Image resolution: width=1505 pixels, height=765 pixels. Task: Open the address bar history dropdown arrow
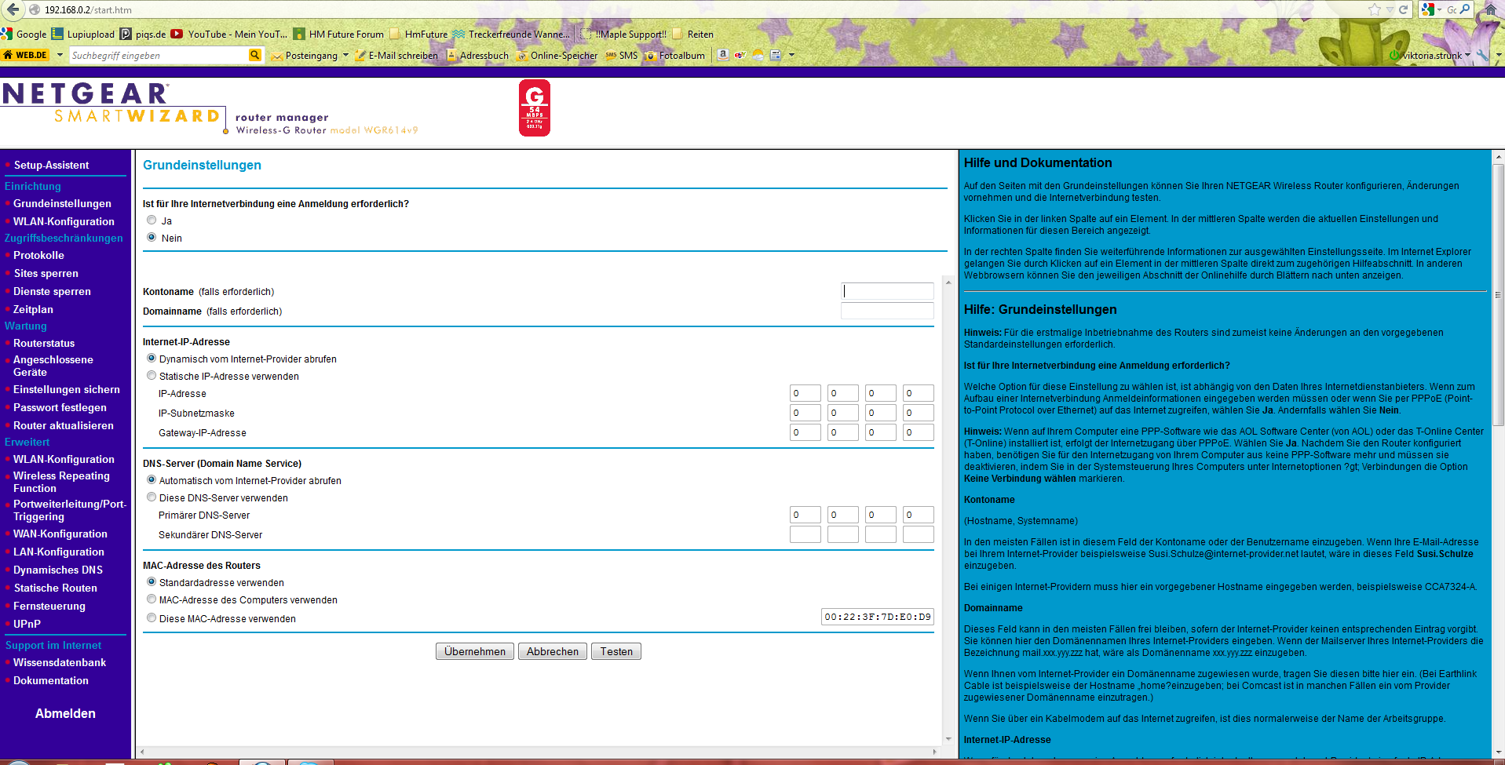pos(1390,9)
